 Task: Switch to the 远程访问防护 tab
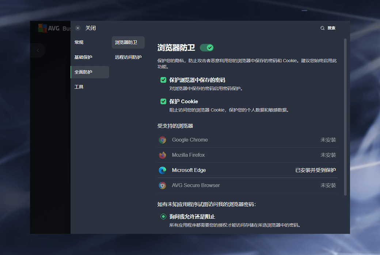click(x=128, y=57)
